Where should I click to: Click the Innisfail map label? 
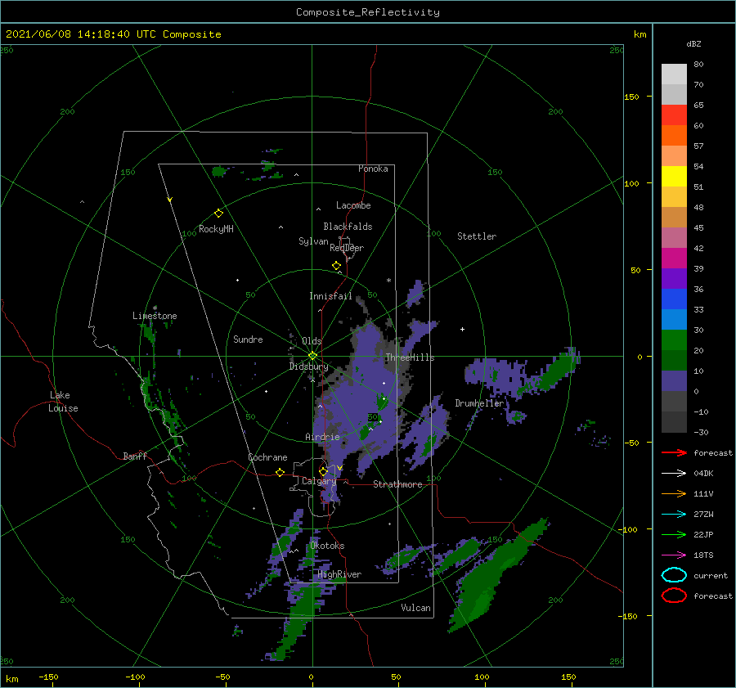(x=330, y=296)
